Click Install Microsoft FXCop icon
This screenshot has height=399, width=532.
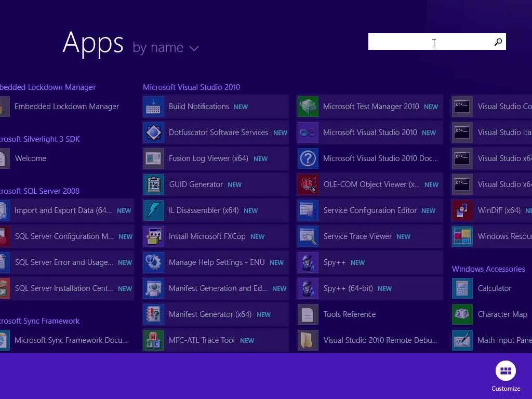(x=153, y=236)
